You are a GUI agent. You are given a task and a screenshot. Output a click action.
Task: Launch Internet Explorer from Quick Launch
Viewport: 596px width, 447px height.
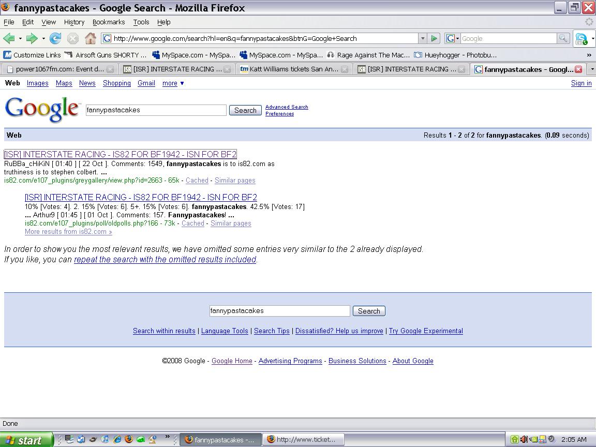117,439
